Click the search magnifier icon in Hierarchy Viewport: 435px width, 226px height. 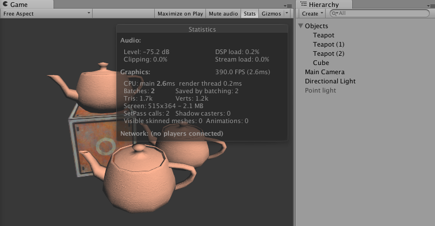[x=334, y=13]
